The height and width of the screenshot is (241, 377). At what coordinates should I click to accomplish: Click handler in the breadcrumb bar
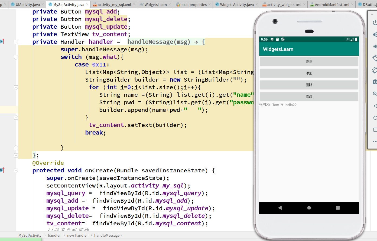54,235
